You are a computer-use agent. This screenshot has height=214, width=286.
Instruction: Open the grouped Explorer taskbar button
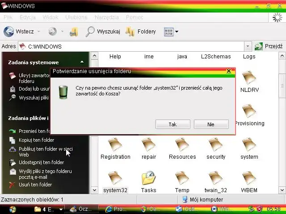(49, 209)
